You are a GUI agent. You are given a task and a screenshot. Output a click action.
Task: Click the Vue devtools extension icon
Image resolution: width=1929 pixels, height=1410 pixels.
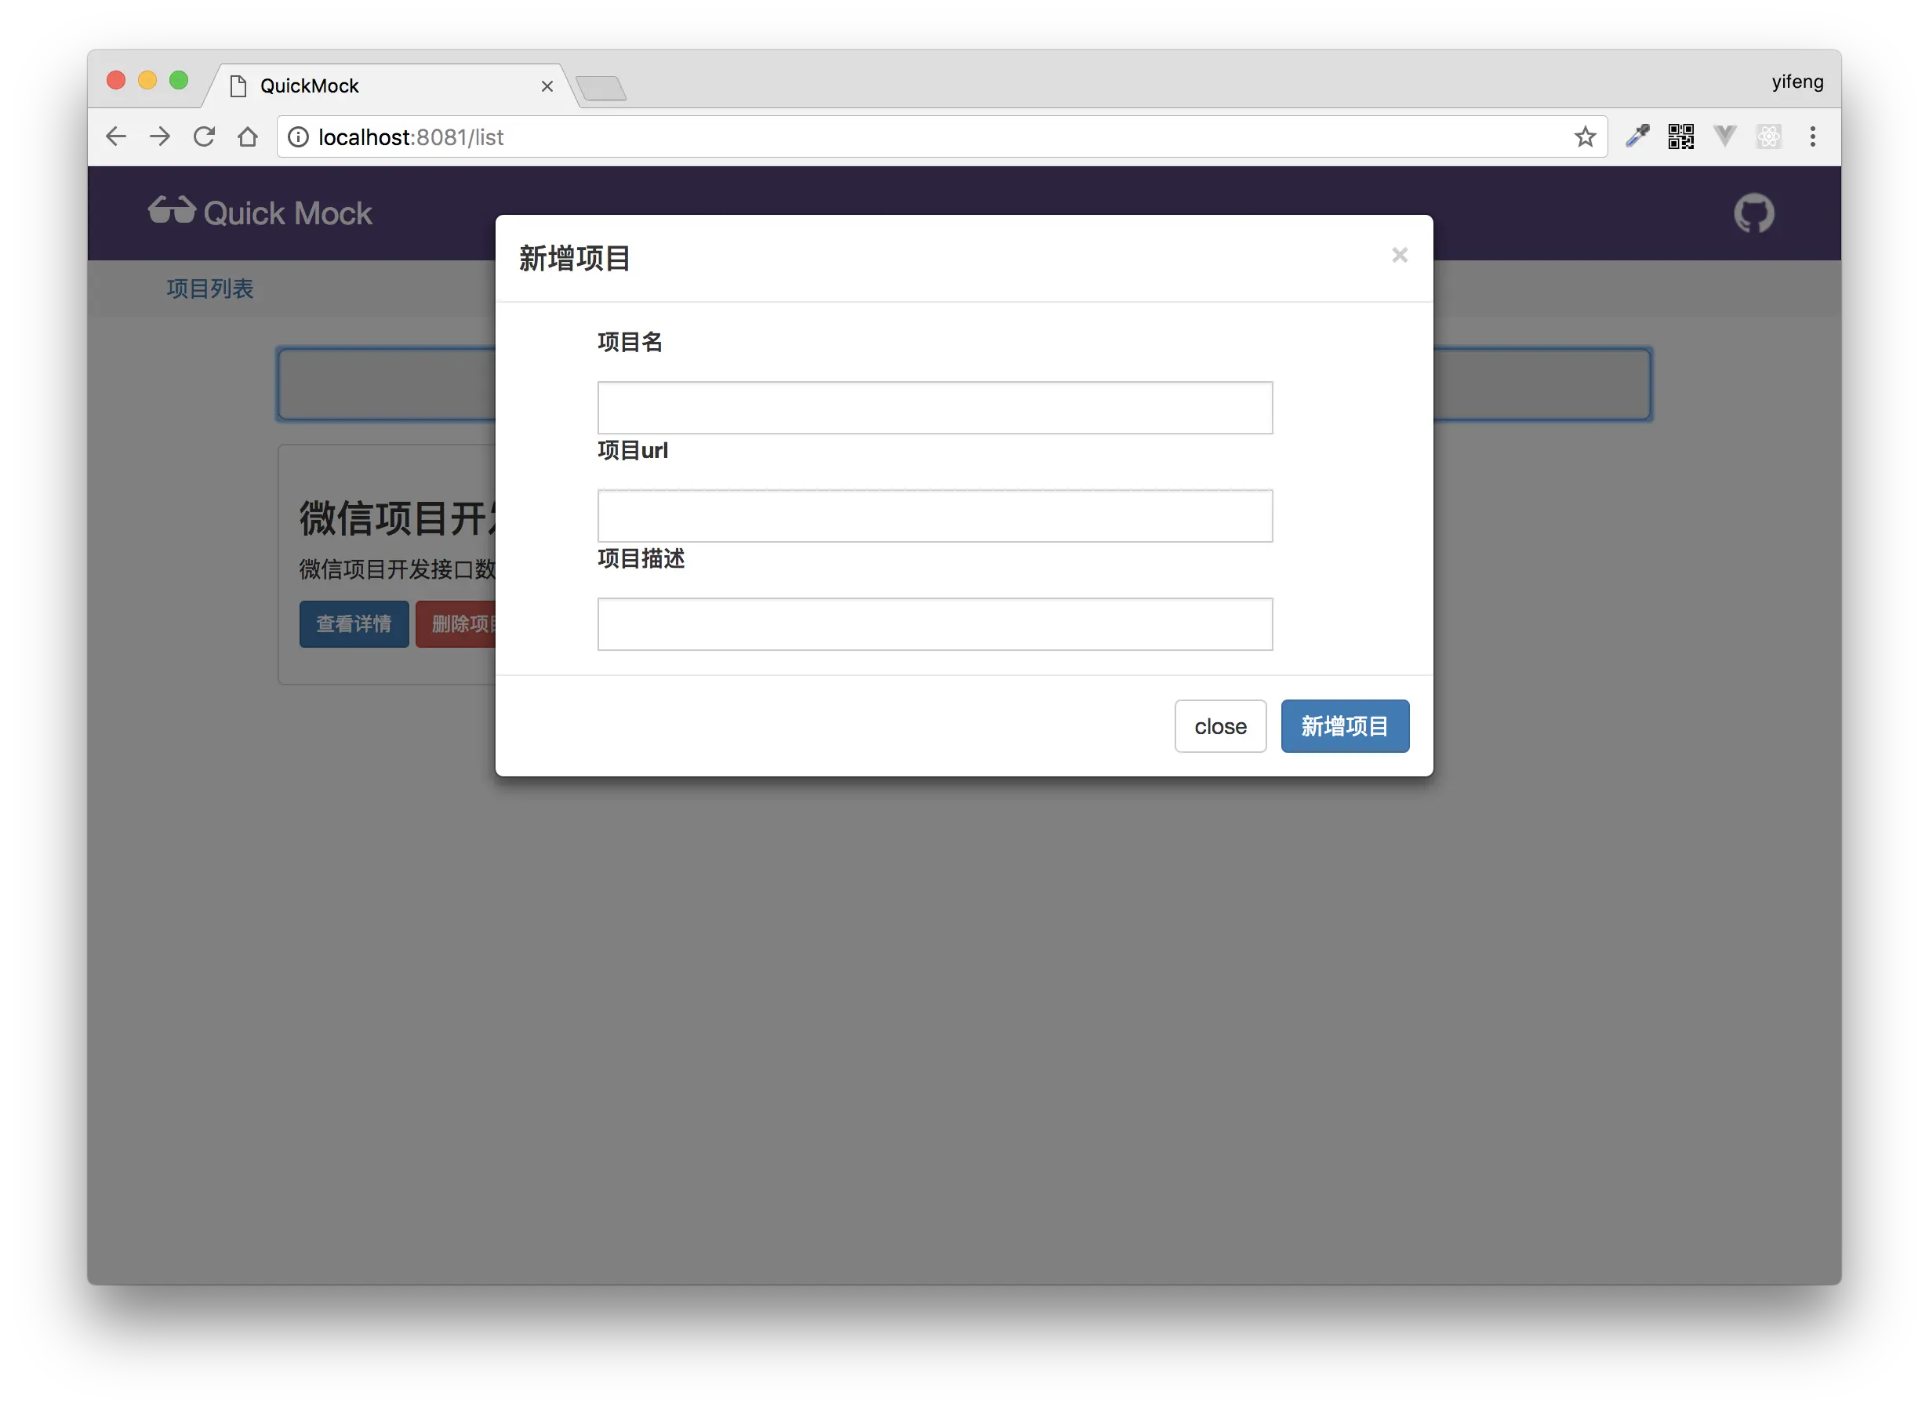point(1725,136)
